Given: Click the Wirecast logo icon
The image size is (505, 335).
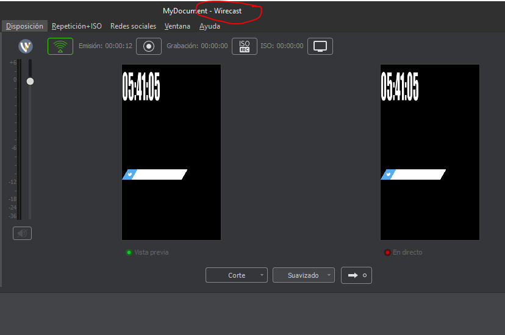Looking at the screenshot, I should (26, 46).
